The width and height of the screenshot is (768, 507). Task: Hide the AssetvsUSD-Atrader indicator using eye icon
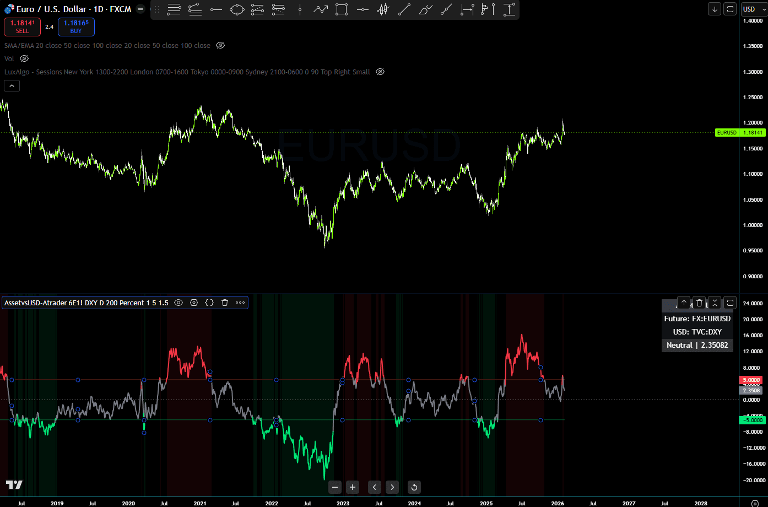click(179, 303)
